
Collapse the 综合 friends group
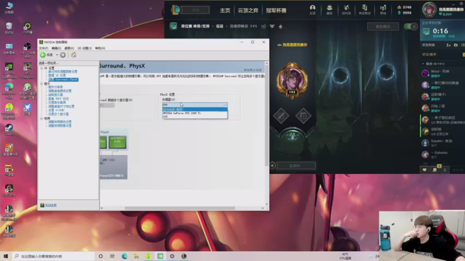coord(423,64)
